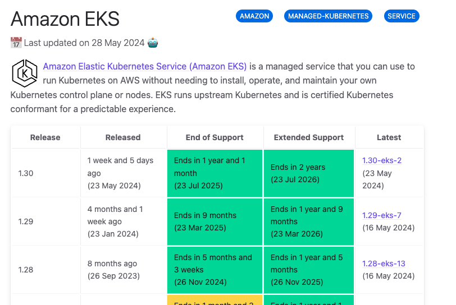Click the 26 Sep 2023 released cell
Screen dimensions: 456x305
click(x=123, y=270)
